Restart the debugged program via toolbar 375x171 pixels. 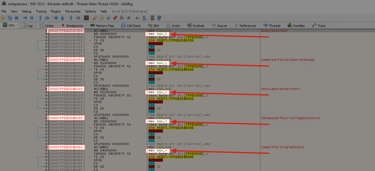pos(10,18)
